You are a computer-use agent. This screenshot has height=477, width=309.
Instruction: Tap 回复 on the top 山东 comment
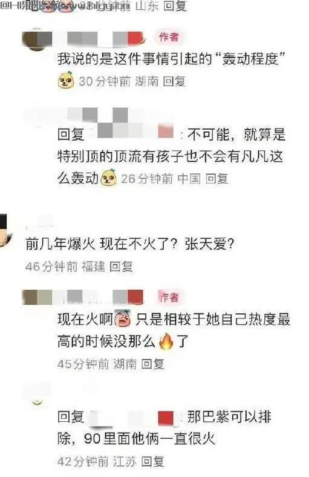[x=175, y=5]
